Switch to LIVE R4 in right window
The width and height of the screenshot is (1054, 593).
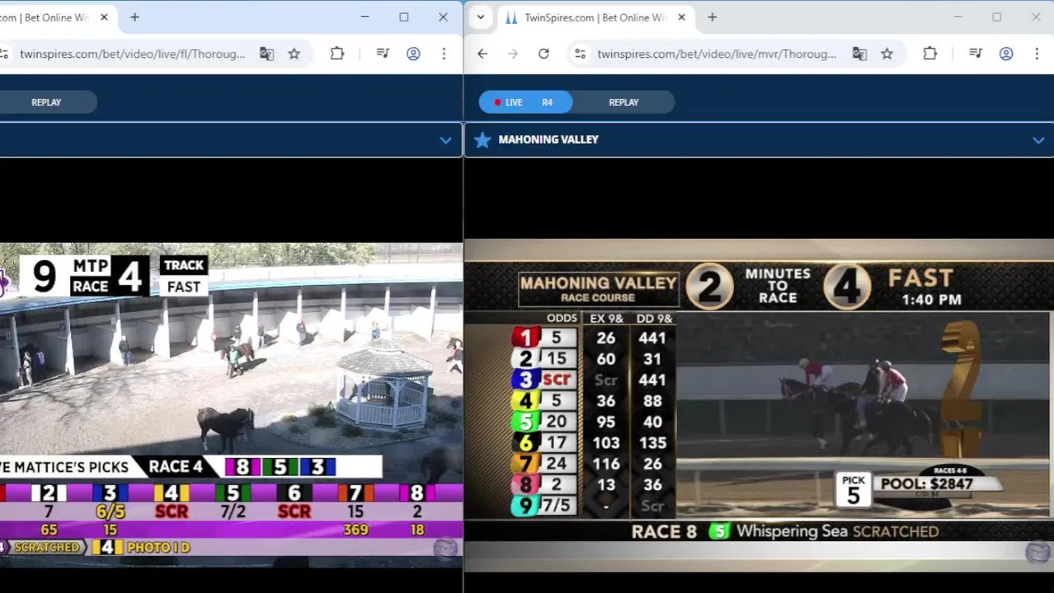pos(525,102)
